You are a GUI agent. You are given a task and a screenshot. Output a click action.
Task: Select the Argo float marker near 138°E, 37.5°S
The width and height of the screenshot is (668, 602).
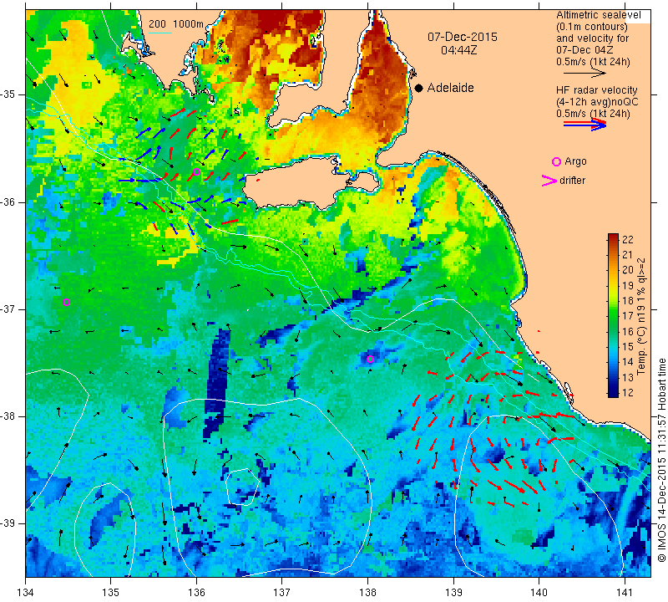tap(370, 360)
